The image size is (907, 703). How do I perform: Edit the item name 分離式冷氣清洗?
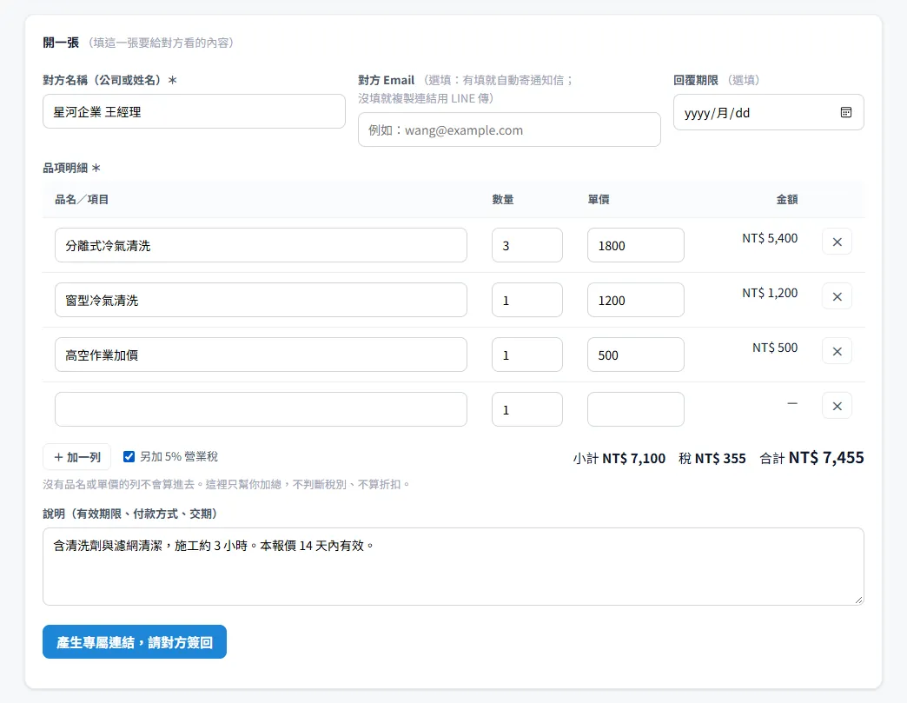click(x=261, y=245)
